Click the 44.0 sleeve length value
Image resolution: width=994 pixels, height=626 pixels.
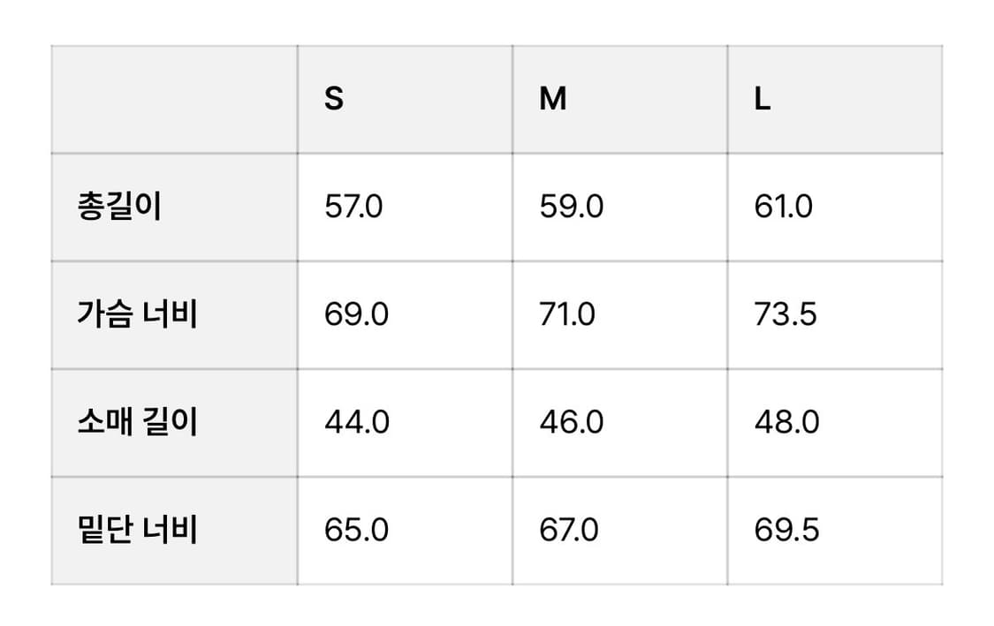coord(357,423)
